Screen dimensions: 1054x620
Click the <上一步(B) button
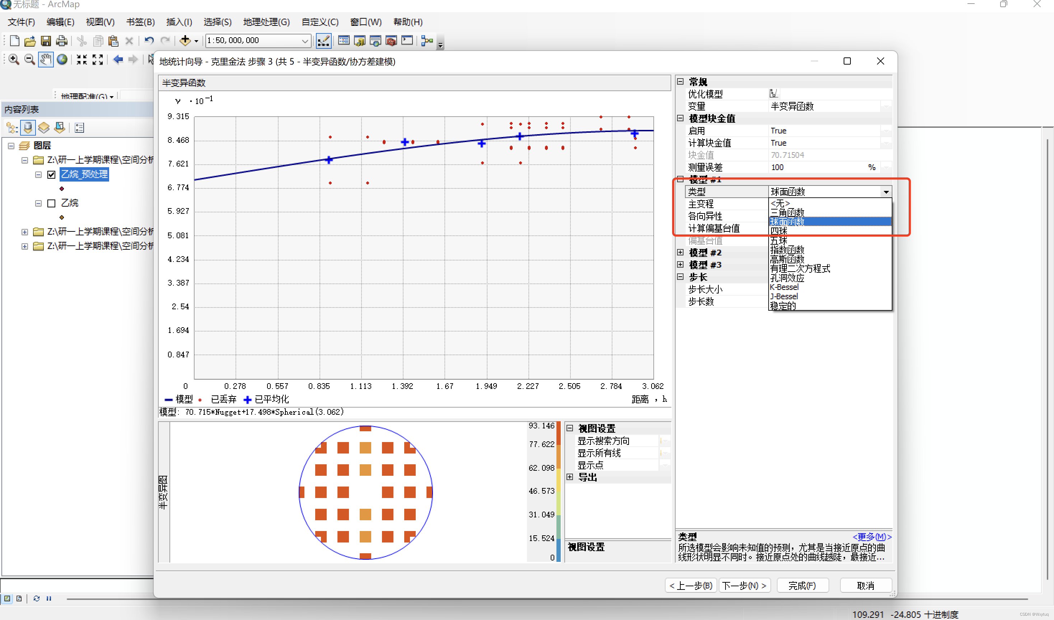click(691, 586)
